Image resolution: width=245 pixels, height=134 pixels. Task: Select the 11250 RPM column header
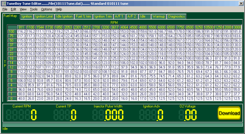click(218, 27)
